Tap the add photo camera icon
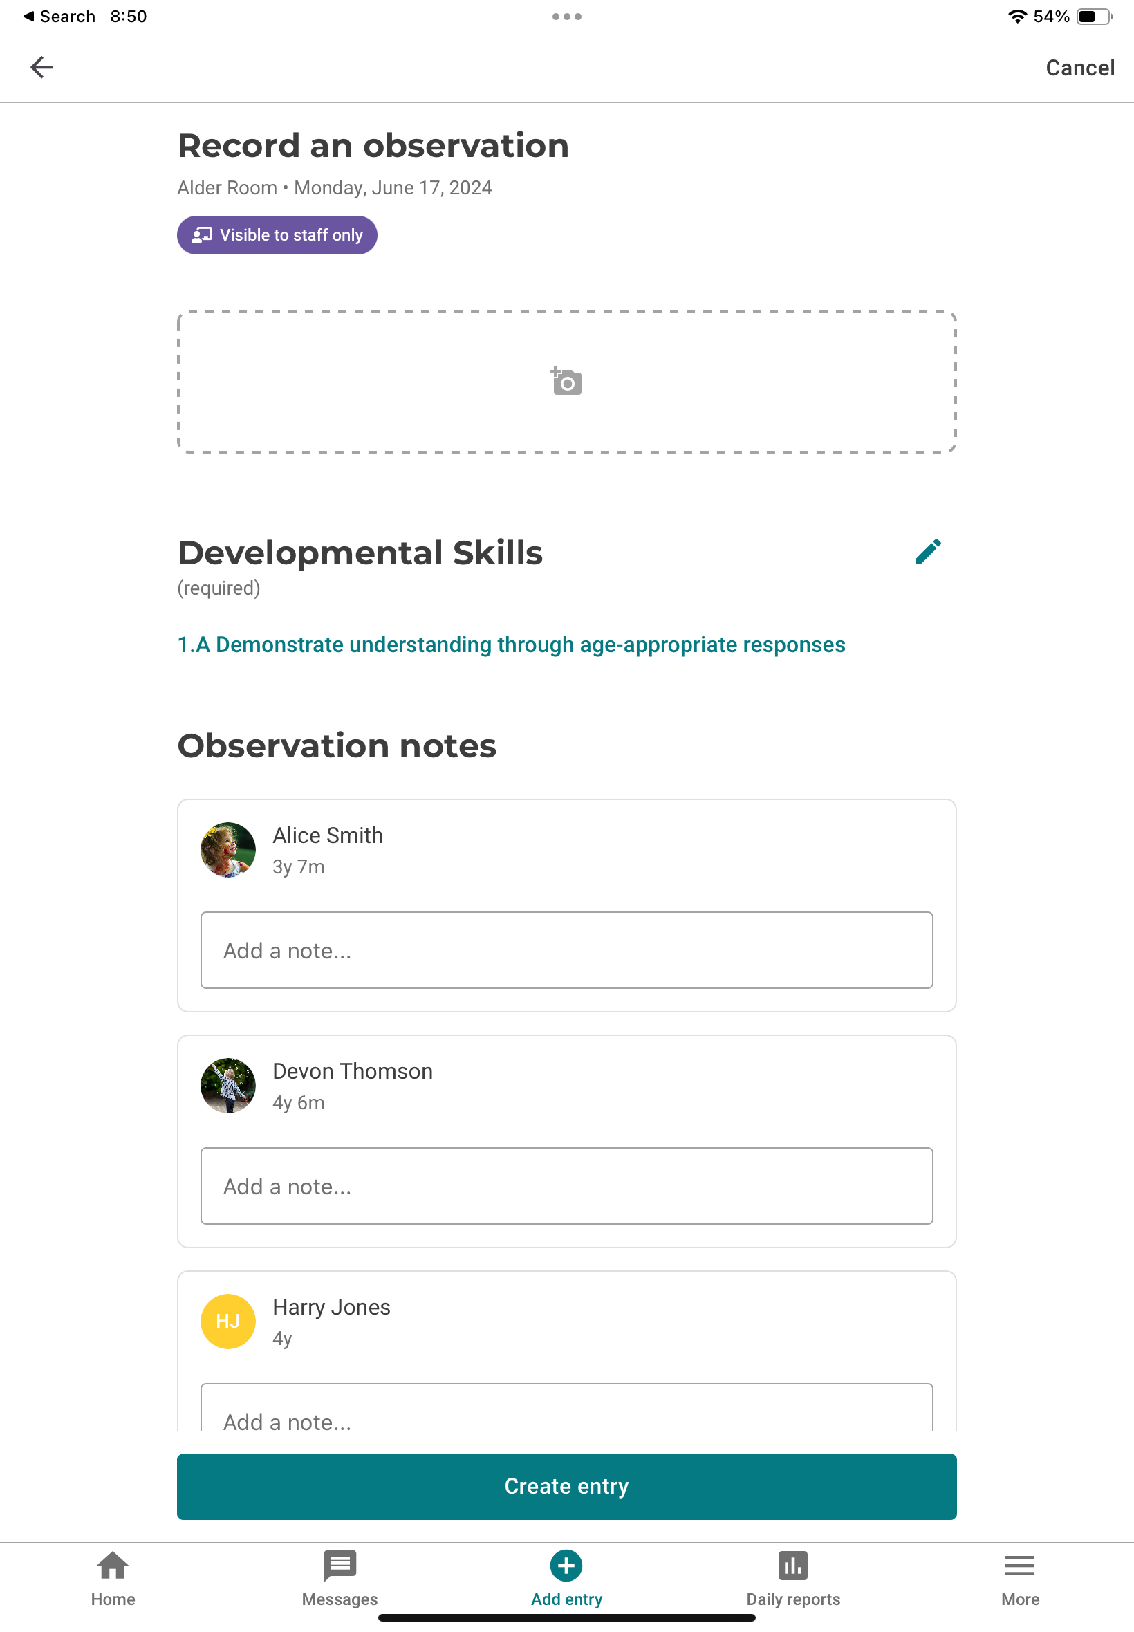The image size is (1134, 1632). 566,382
